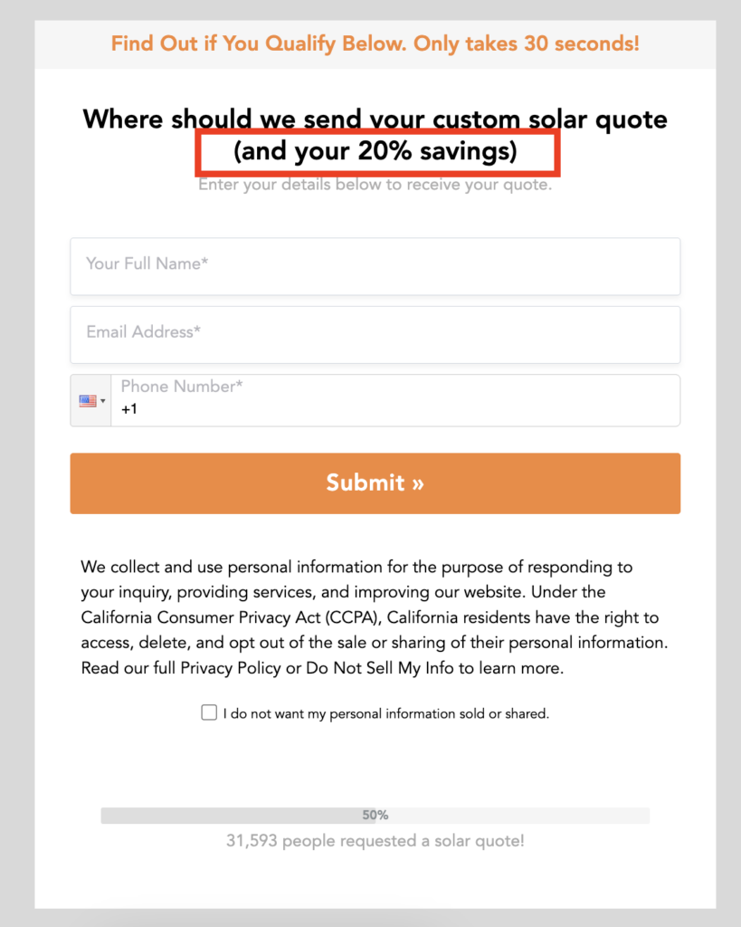Click the US flag icon
Screen dimensions: 741x927
point(87,401)
